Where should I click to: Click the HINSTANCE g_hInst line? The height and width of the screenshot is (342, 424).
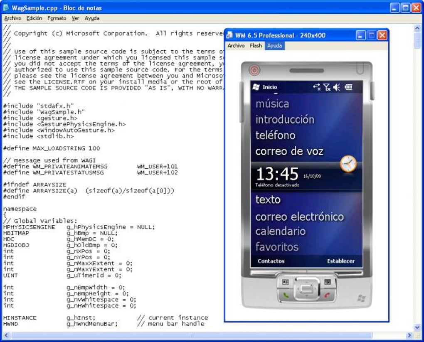(x=49, y=317)
